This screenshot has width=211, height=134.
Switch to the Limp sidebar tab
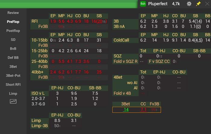pos(13,94)
